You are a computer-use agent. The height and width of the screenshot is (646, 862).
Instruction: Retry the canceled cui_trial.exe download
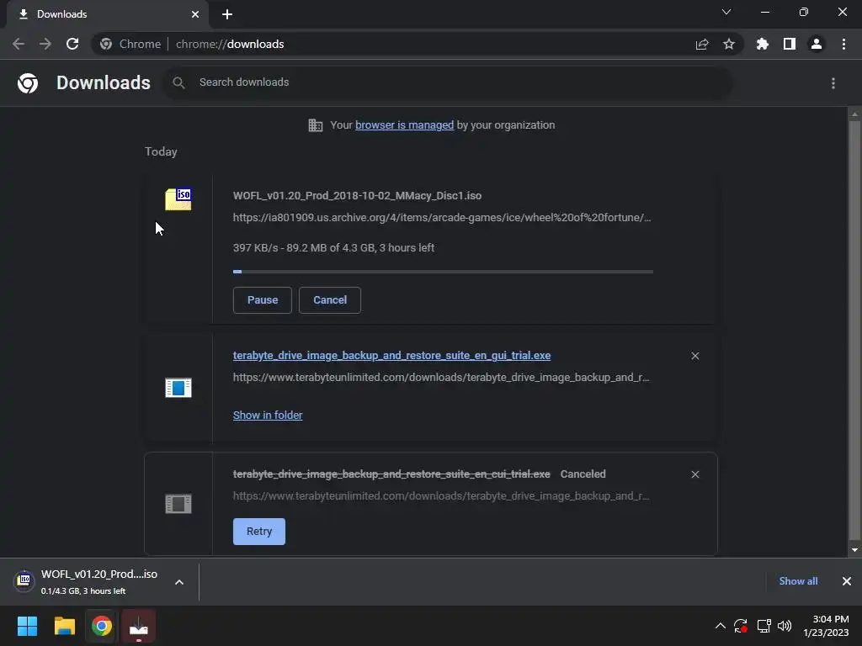click(x=259, y=532)
